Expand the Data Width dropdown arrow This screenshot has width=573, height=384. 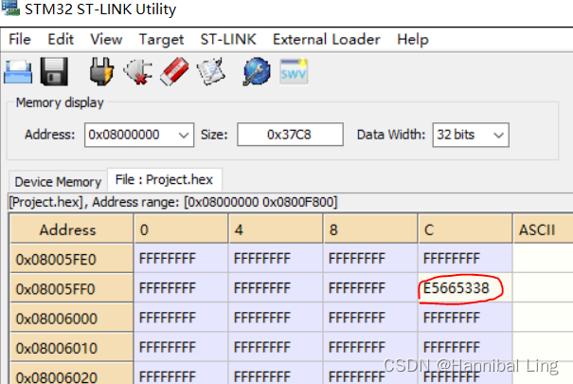tap(498, 135)
